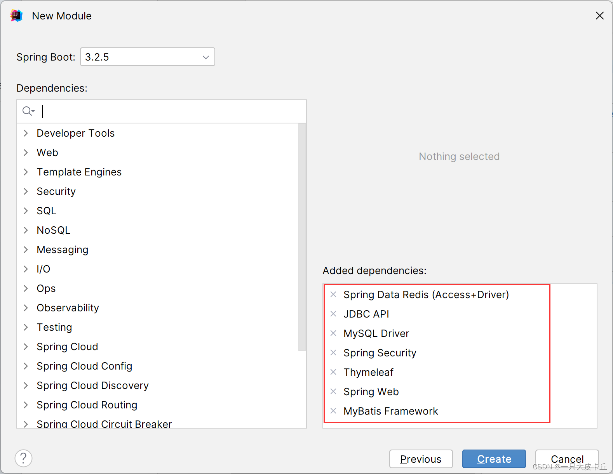Screen dimensions: 613x474
Task: Expand the NoSQL category chevron
Action: click(26, 230)
